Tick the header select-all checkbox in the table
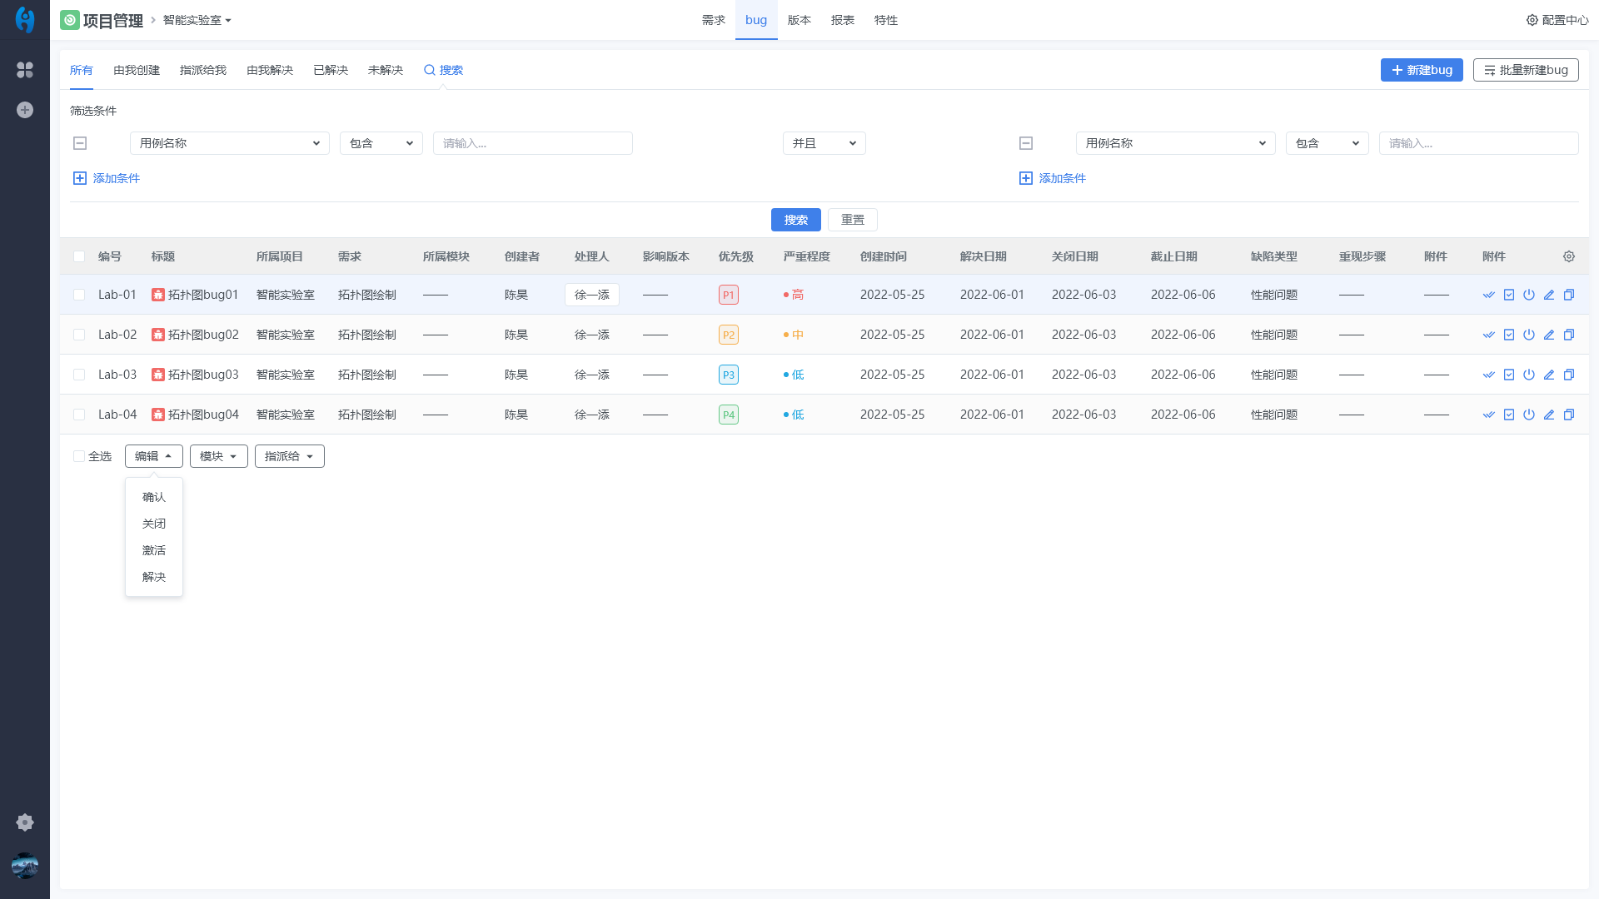 click(x=79, y=256)
